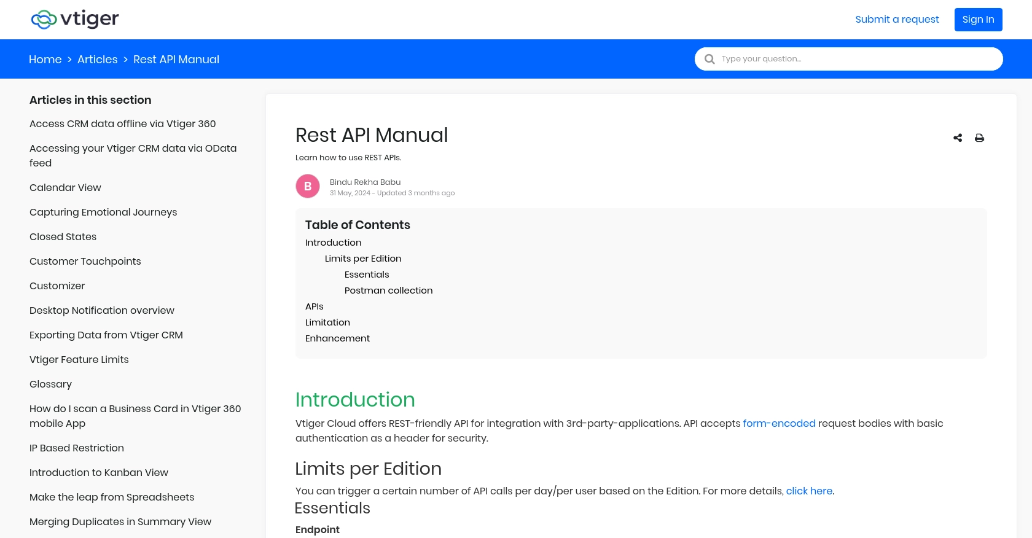Click the 'Articles in this section' heading

90,99
